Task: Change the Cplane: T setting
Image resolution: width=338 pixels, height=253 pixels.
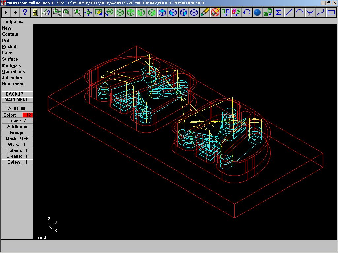Action: 17,156
